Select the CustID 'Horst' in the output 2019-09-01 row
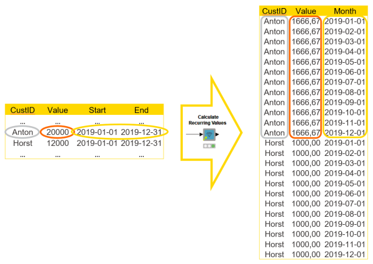Image resolution: width=373 pixels, height=264 pixels. (274, 224)
